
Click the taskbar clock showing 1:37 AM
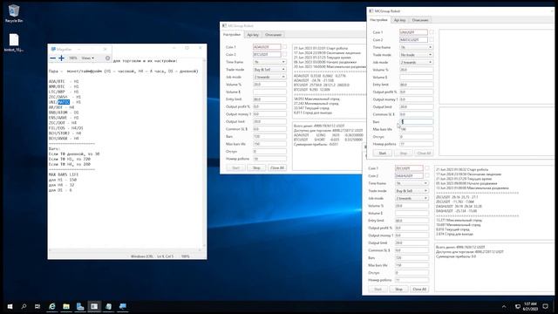tap(530, 306)
